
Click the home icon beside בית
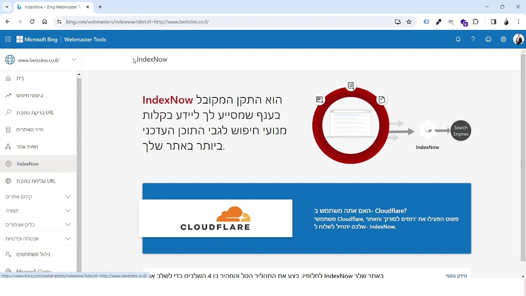click(x=8, y=78)
